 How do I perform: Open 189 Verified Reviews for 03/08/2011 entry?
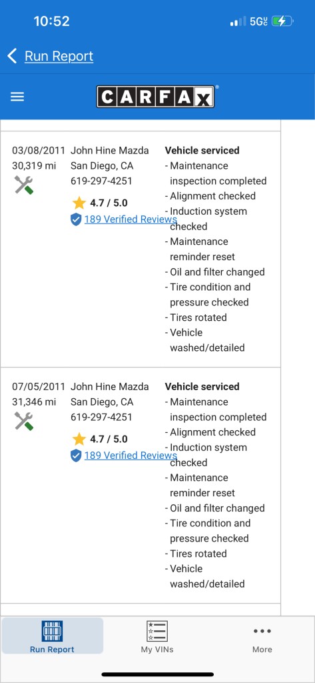click(131, 219)
